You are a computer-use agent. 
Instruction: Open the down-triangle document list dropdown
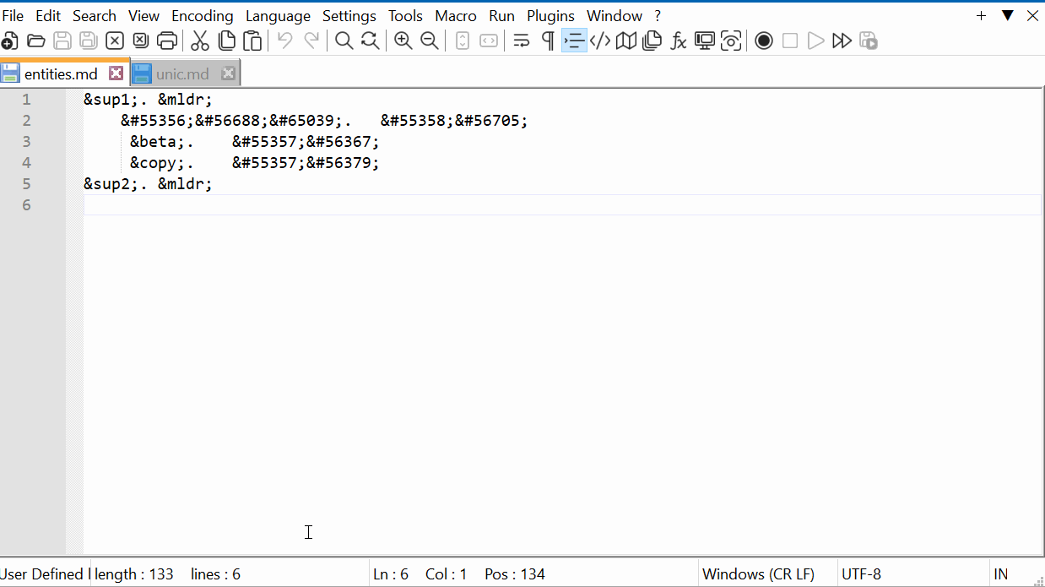click(1007, 16)
